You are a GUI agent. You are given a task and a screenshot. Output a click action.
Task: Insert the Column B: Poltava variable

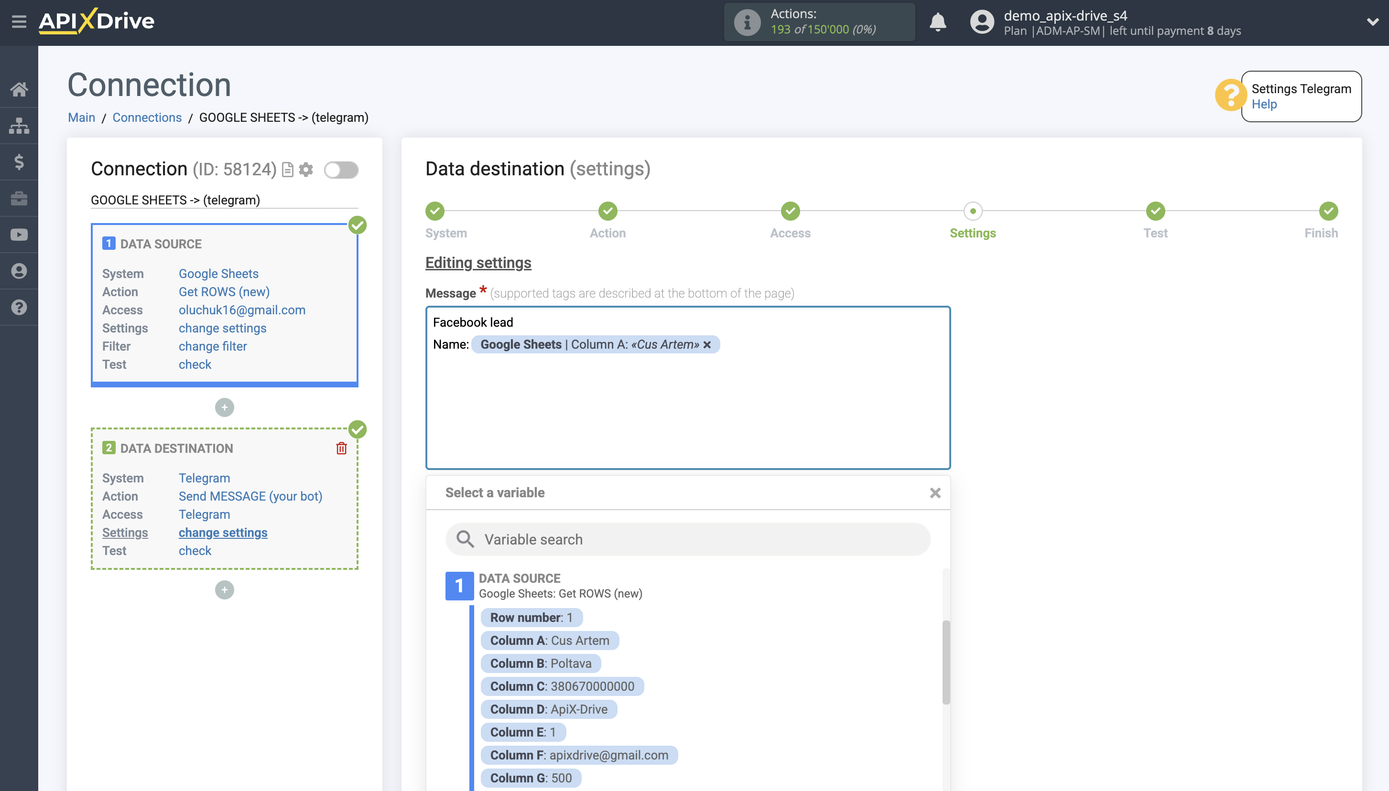[541, 663]
